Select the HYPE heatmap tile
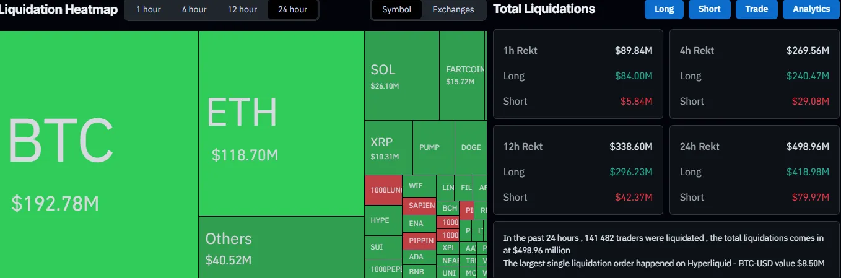 (383, 220)
